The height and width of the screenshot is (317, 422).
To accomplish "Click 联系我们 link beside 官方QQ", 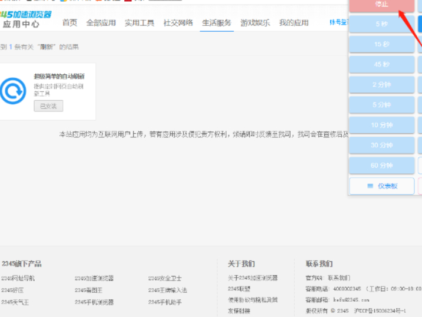I will coord(339,278).
